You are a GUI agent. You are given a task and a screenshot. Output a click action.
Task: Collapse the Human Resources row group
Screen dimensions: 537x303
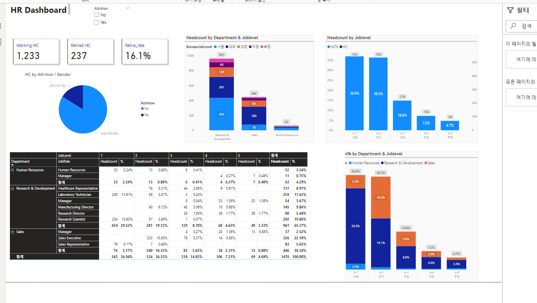point(13,170)
